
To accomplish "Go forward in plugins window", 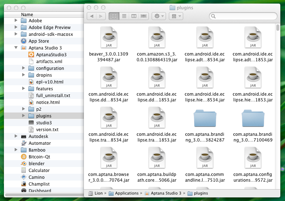I will 101,16.
